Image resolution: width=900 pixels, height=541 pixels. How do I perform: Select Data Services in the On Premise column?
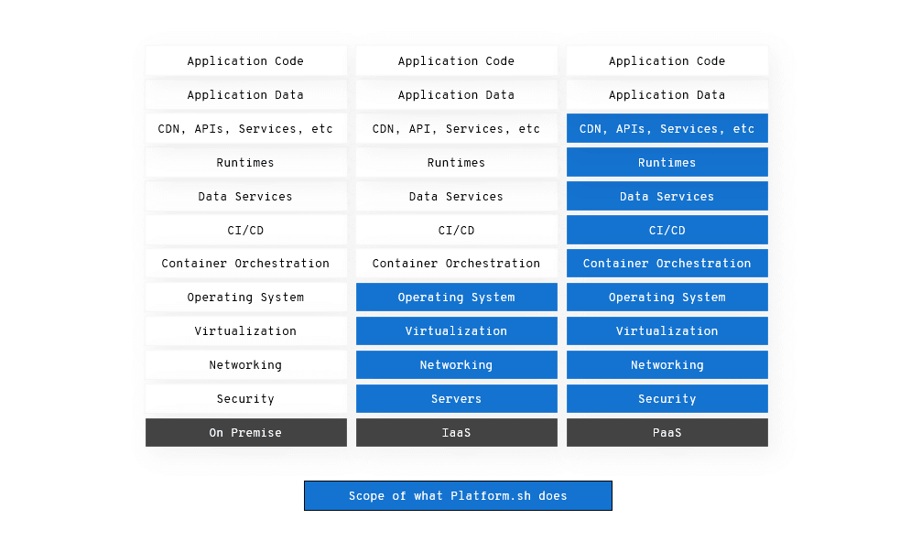click(x=245, y=196)
